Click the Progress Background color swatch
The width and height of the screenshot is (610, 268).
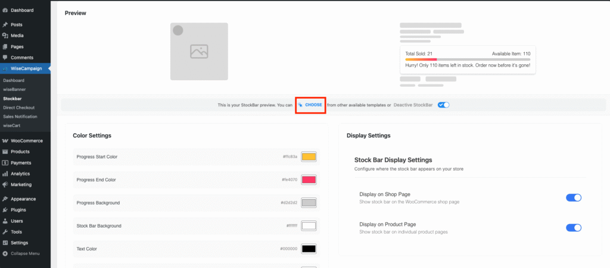[309, 203]
